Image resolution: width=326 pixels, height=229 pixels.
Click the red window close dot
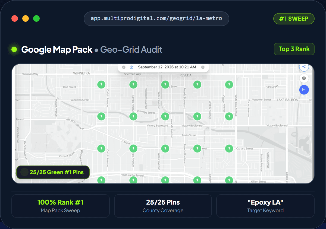(15, 18)
